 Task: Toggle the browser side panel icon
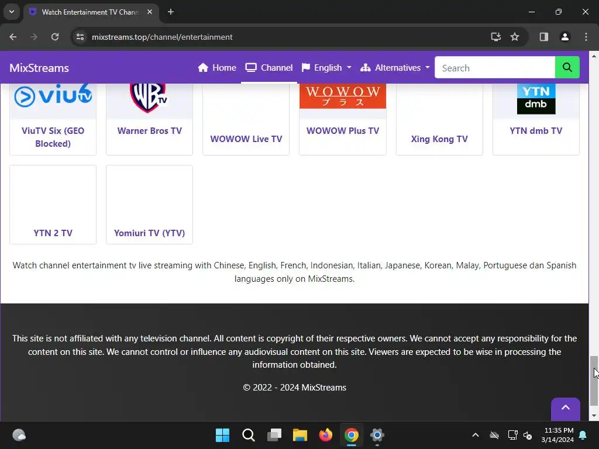point(544,37)
